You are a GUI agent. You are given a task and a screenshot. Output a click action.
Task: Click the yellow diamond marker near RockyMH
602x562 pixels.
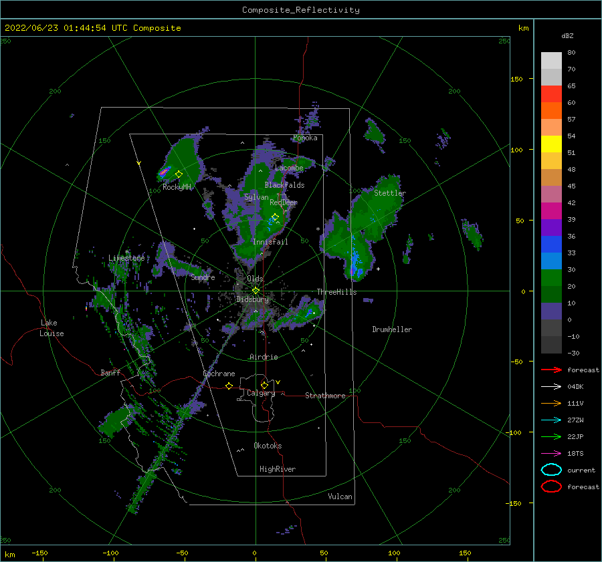pyautogui.click(x=179, y=174)
